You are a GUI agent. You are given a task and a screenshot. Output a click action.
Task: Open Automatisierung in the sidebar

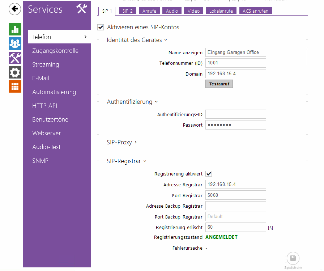(54, 92)
